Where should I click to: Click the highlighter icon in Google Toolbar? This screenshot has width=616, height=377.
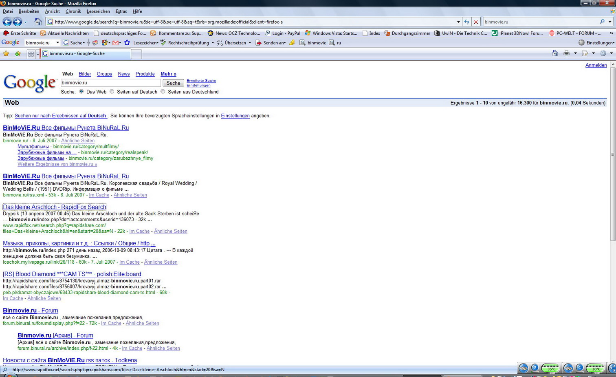point(292,42)
